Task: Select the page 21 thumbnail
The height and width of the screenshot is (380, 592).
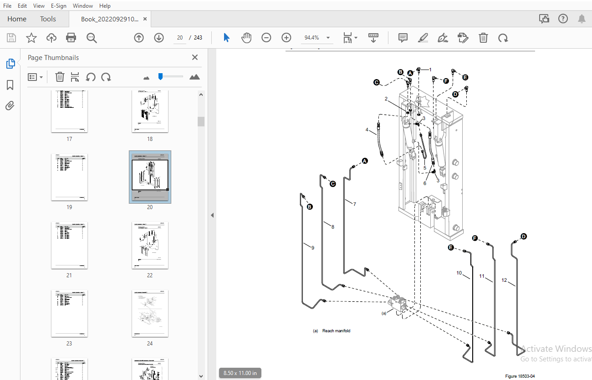Action: pyautogui.click(x=69, y=245)
